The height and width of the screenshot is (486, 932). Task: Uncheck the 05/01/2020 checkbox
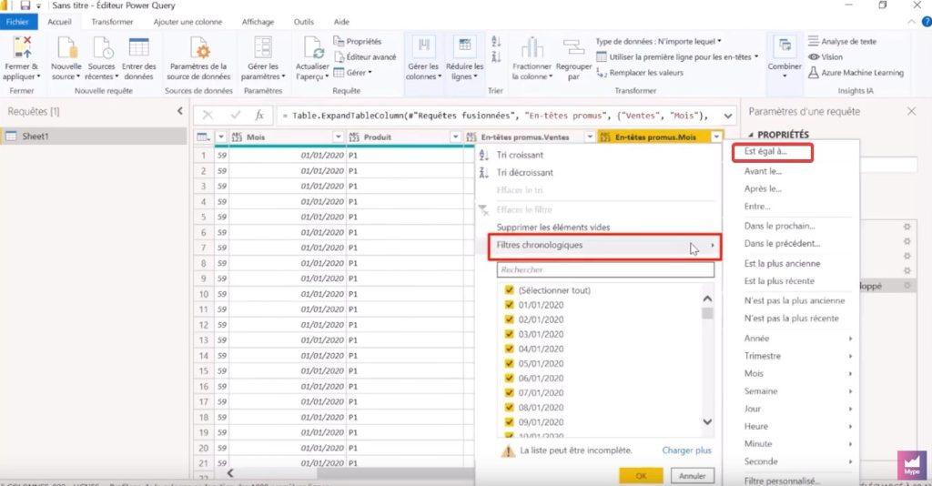[x=509, y=363]
